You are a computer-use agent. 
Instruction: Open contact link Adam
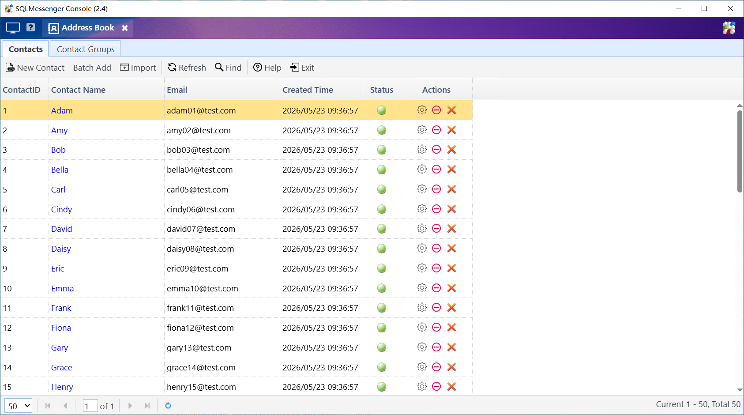click(62, 110)
